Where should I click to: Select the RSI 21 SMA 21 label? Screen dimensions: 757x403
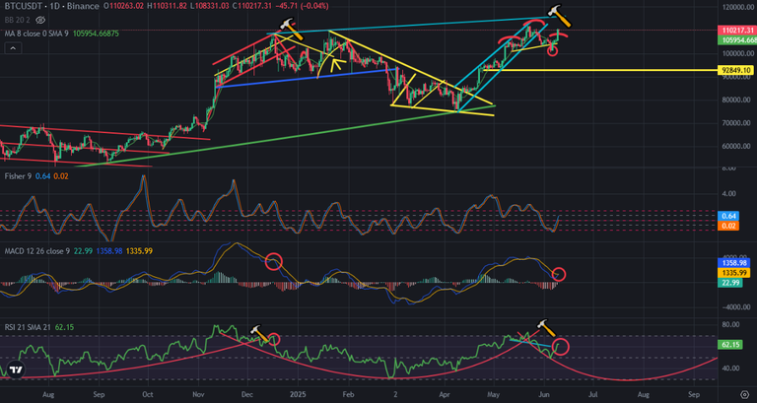[x=28, y=327]
